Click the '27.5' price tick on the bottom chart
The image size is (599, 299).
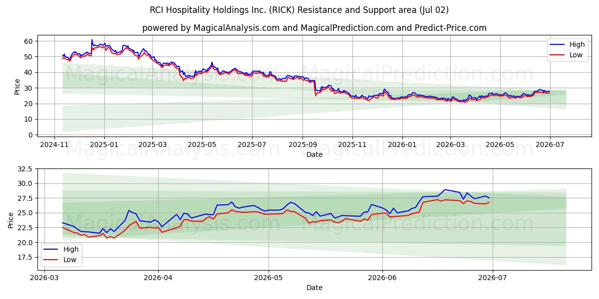25,198
